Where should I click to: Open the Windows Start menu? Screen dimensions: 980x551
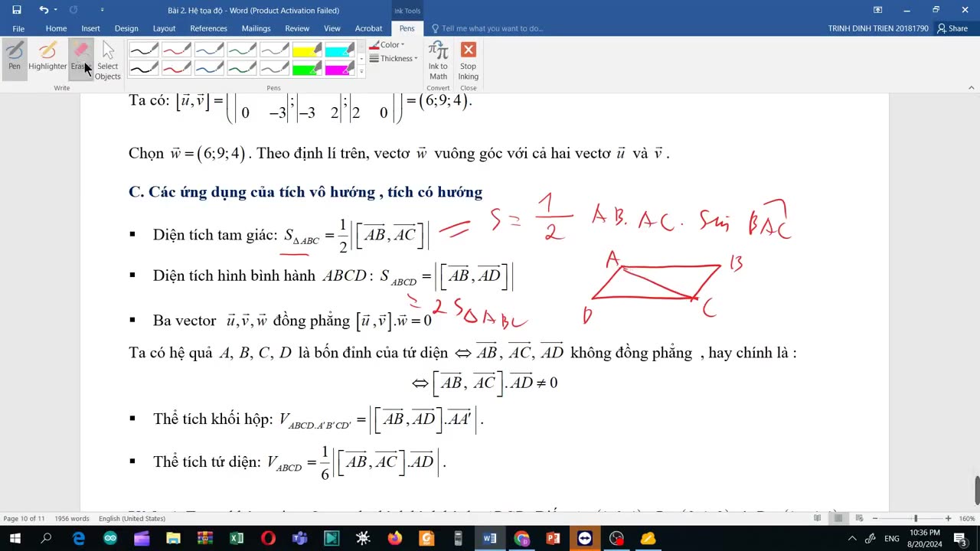tap(15, 538)
